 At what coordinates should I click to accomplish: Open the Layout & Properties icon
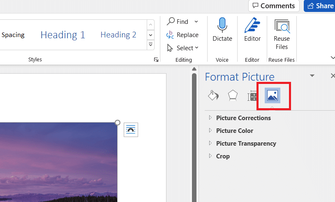[x=252, y=96]
